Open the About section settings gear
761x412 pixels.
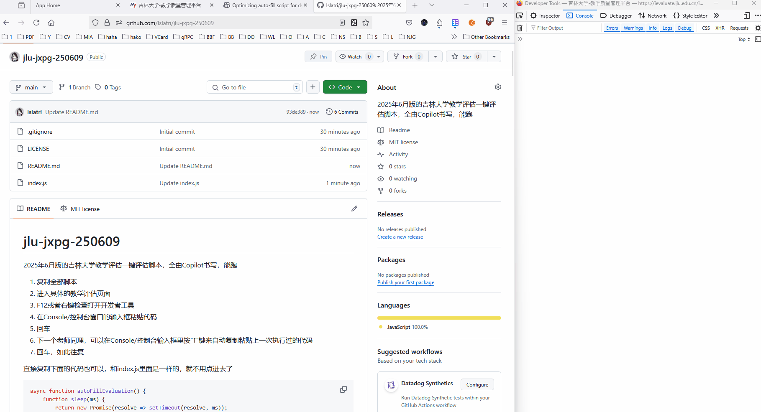497,87
